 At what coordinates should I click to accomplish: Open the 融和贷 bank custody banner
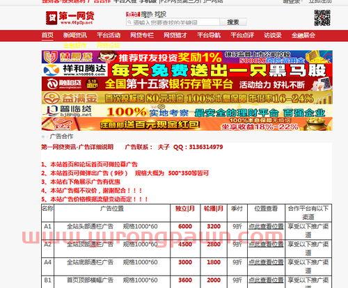tap(187, 84)
